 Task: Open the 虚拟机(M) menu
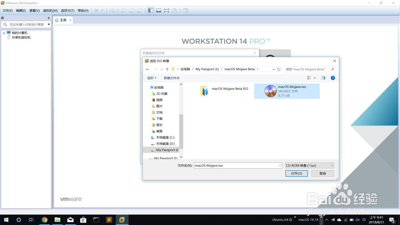50,10
